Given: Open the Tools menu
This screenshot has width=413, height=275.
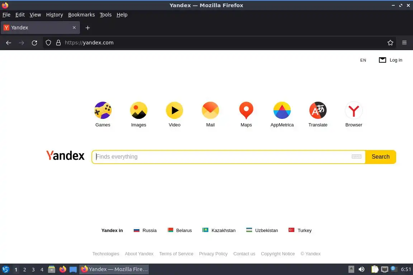Looking at the screenshot, I should click(x=106, y=15).
